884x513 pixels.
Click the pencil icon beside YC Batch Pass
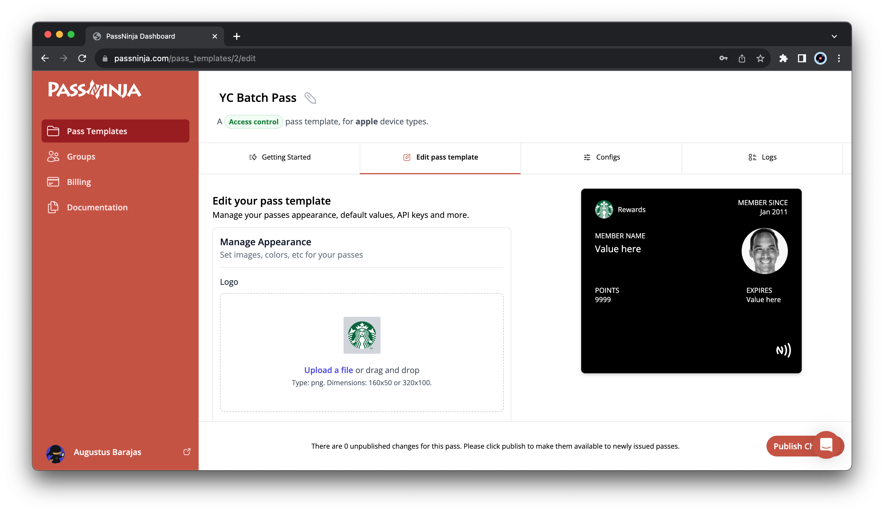[310, 98]
